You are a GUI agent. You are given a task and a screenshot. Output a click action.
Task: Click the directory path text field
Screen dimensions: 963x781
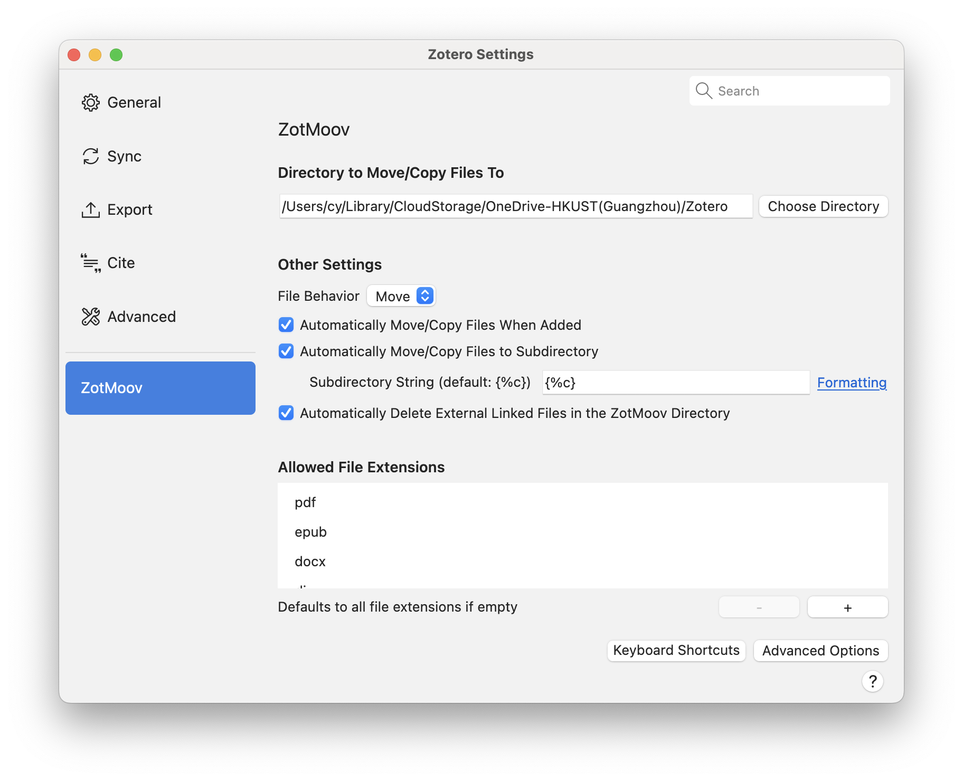pyautogui.click(x=516, y=206)
